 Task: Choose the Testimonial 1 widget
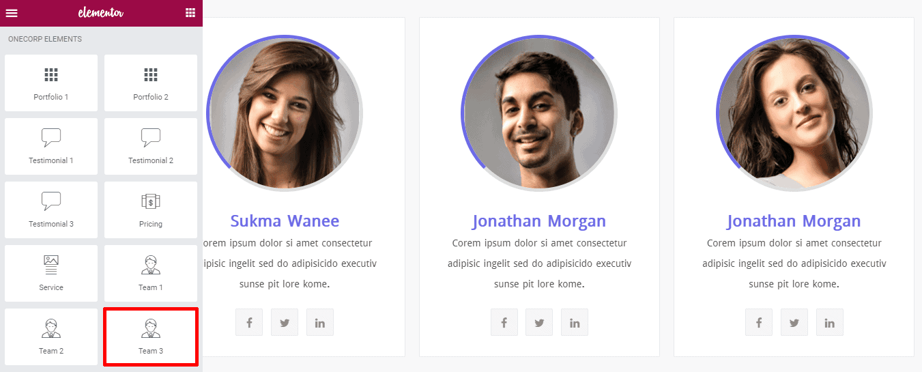tap(51, 146)
